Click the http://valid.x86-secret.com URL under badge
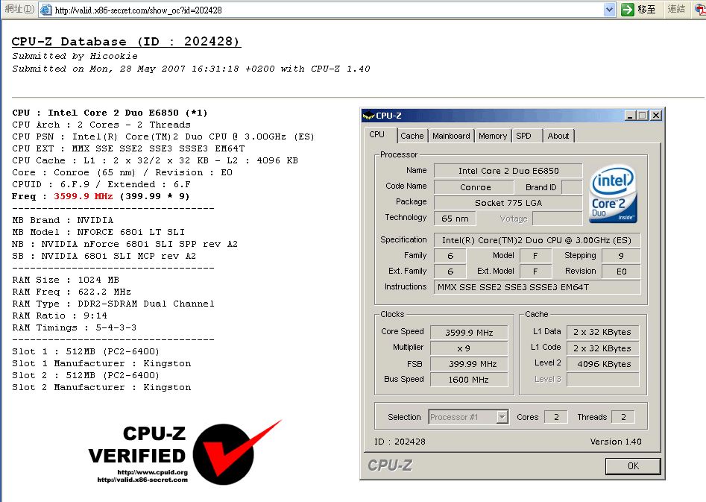Image resolution: width=706 pixels, height=502 pixels. click(x=142, y=480)
